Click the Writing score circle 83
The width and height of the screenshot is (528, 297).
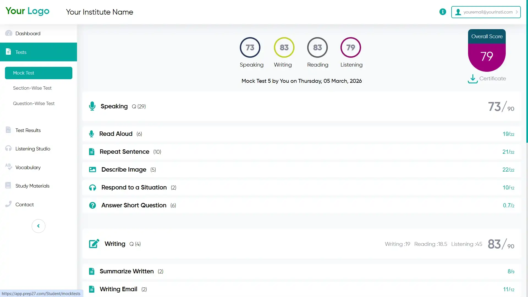284,47
